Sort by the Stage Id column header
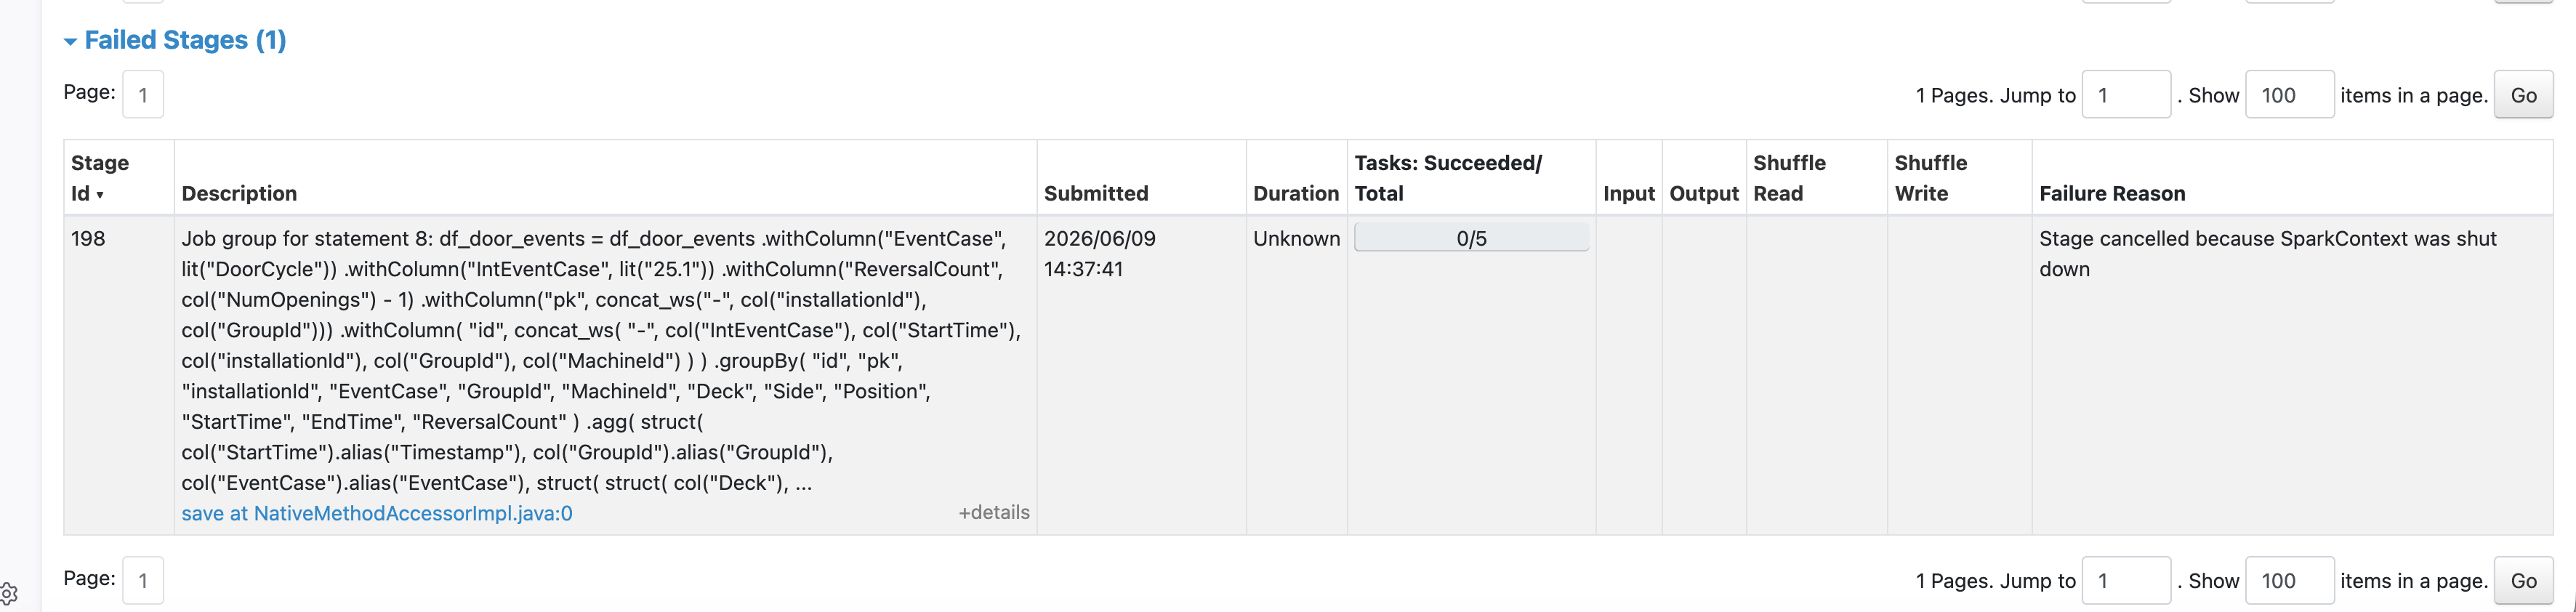 click(x=100, y=178)
